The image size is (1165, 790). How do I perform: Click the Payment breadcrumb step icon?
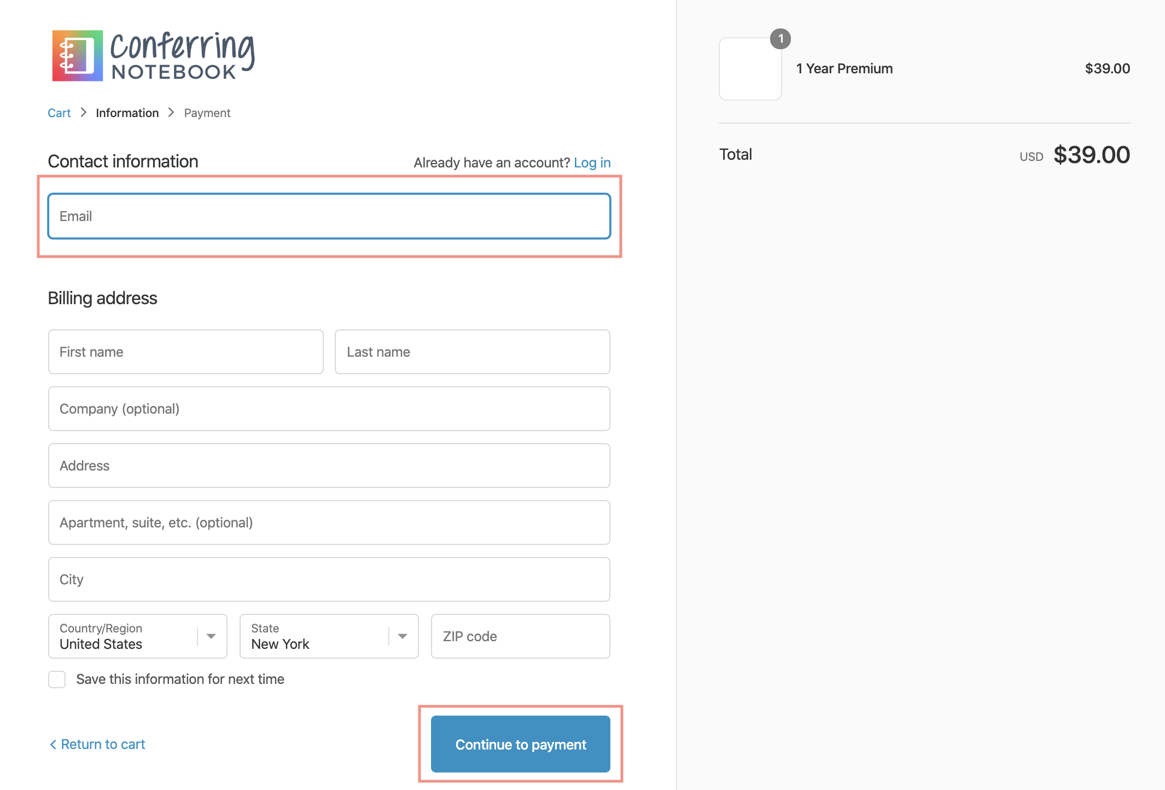(x=206, y=112)
